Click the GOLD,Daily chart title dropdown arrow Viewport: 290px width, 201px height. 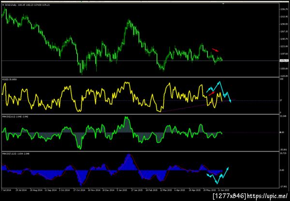(x=3, y=5)
